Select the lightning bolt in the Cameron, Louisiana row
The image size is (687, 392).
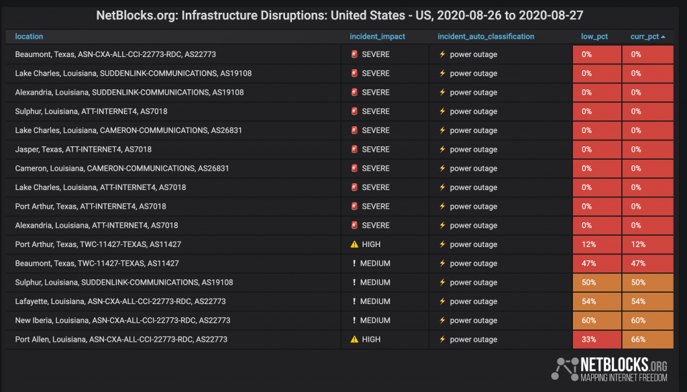(x=443, y=168)
